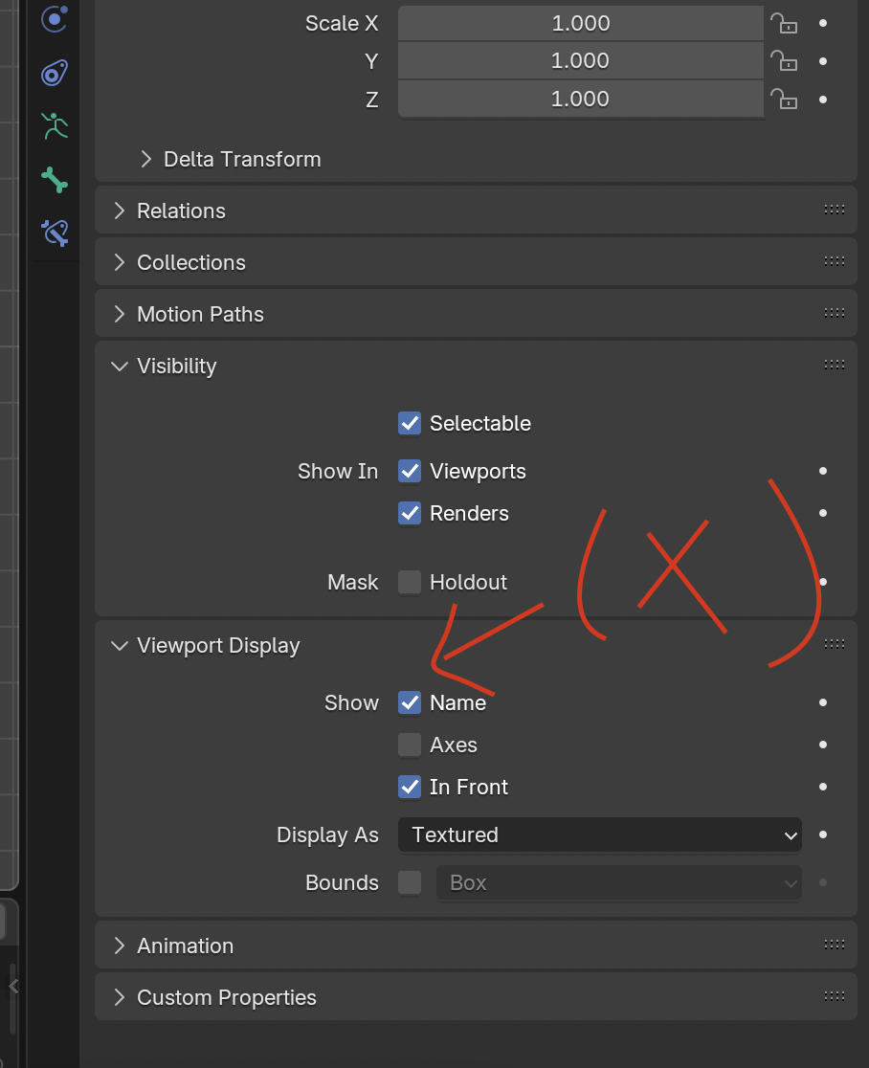Lock the Scale Y value
Viewport: 869px width, 1068px height.
point(784,61)
